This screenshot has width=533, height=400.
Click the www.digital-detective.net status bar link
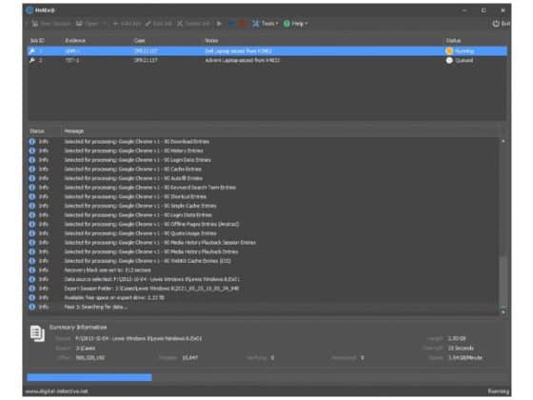click(x=56, y=391)
